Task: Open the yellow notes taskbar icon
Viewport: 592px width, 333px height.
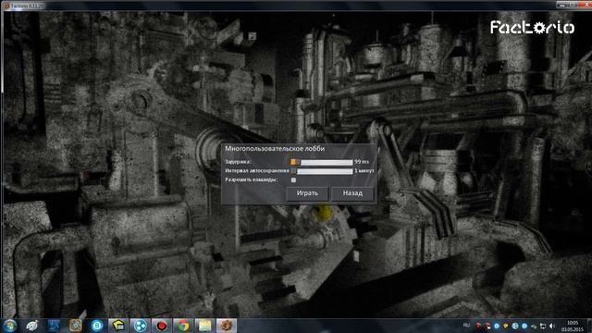Action: (205, 326)
